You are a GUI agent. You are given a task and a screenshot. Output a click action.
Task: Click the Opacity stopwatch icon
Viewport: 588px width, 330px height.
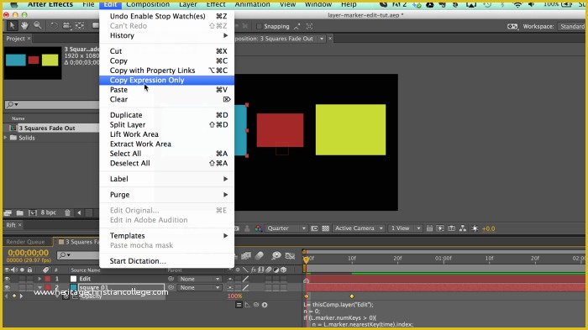(66, 296)
